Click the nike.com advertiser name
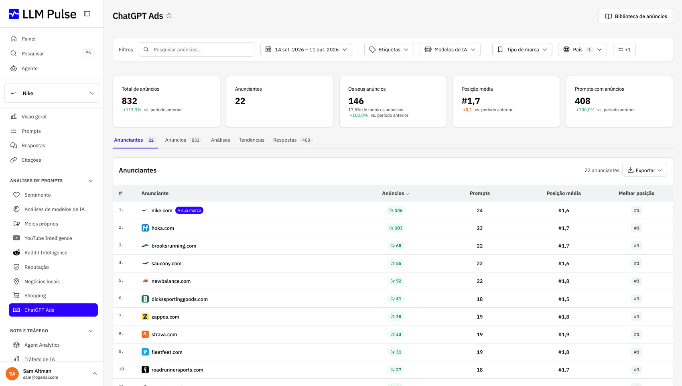 pyautogui.click(x=162, y=210)
